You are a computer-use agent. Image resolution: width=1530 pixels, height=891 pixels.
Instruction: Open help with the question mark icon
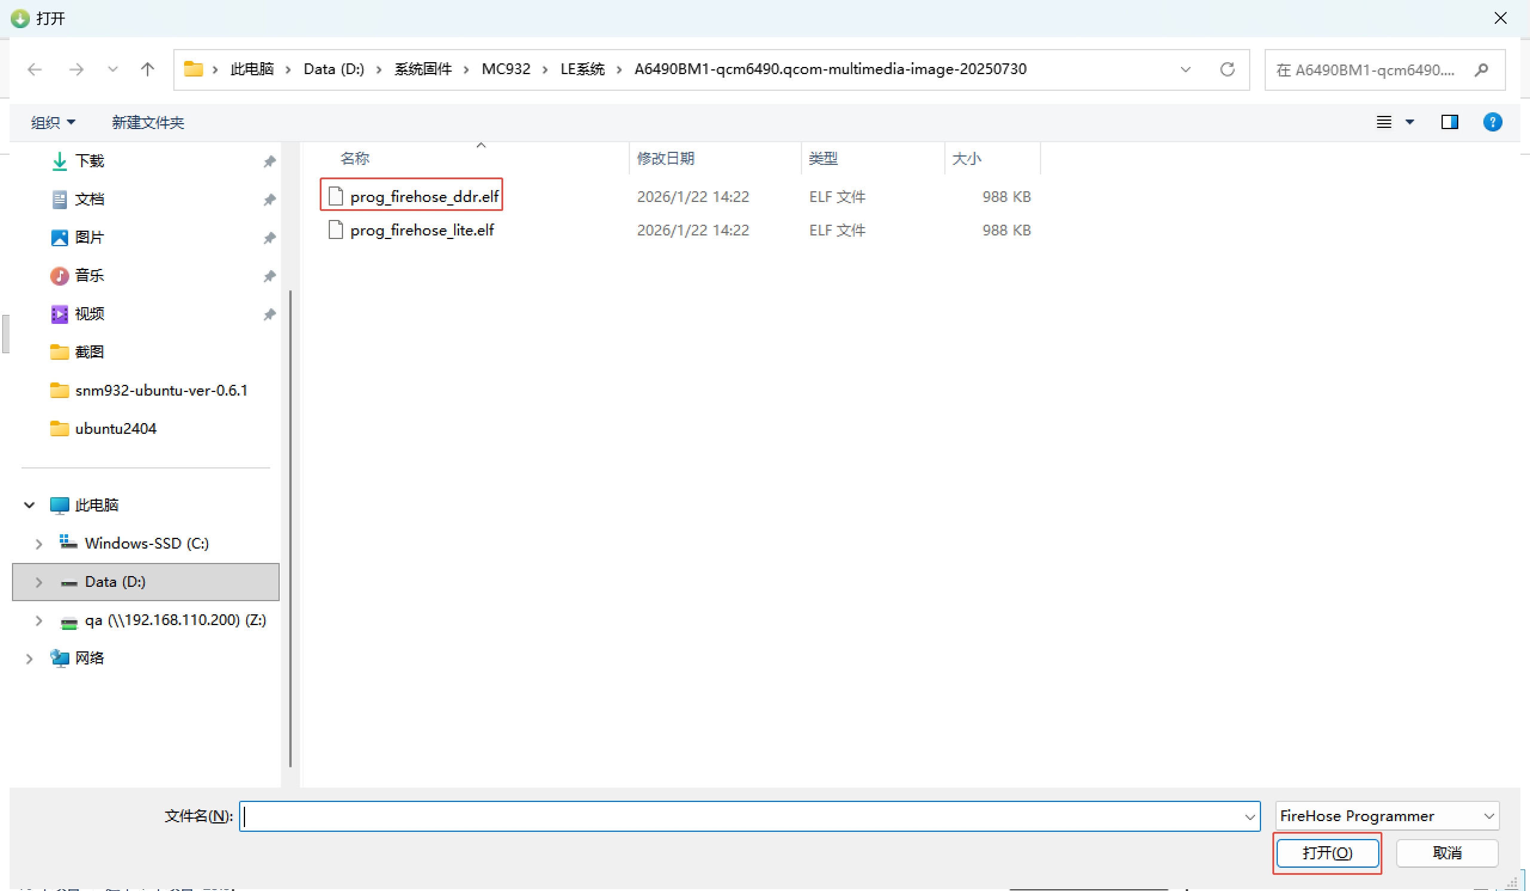click(1492, 123)
